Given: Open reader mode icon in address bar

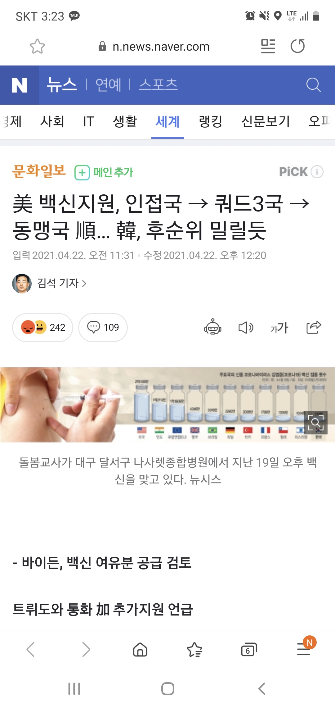Looking at the screenshot, I should click(x=268, y=46).
